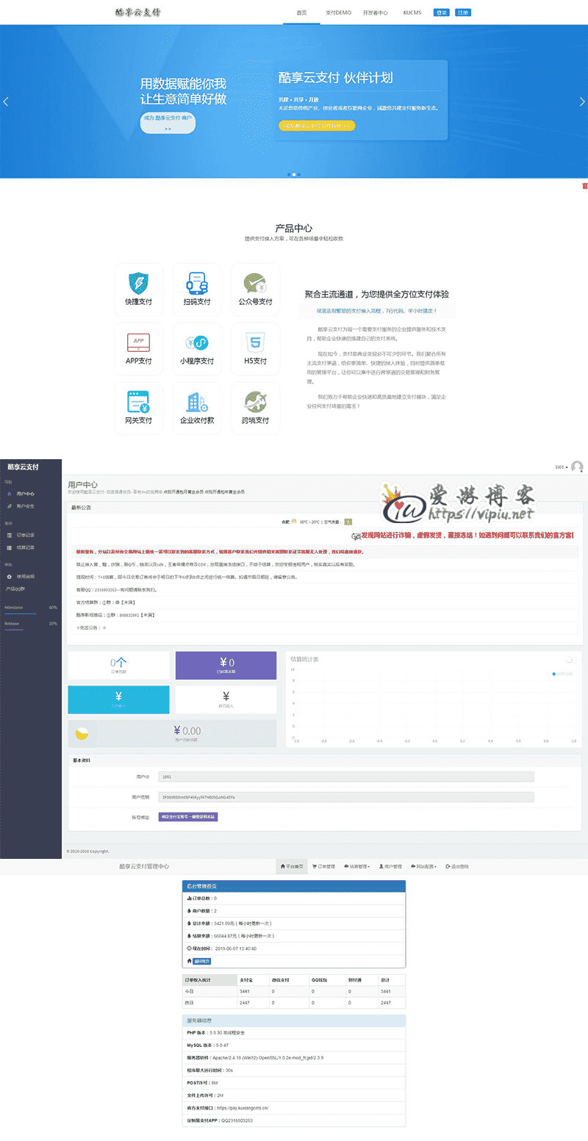Click the Release progress bar
Image resolution: width=588 pixels, height=1141 pixels.
tap(31, 628)
